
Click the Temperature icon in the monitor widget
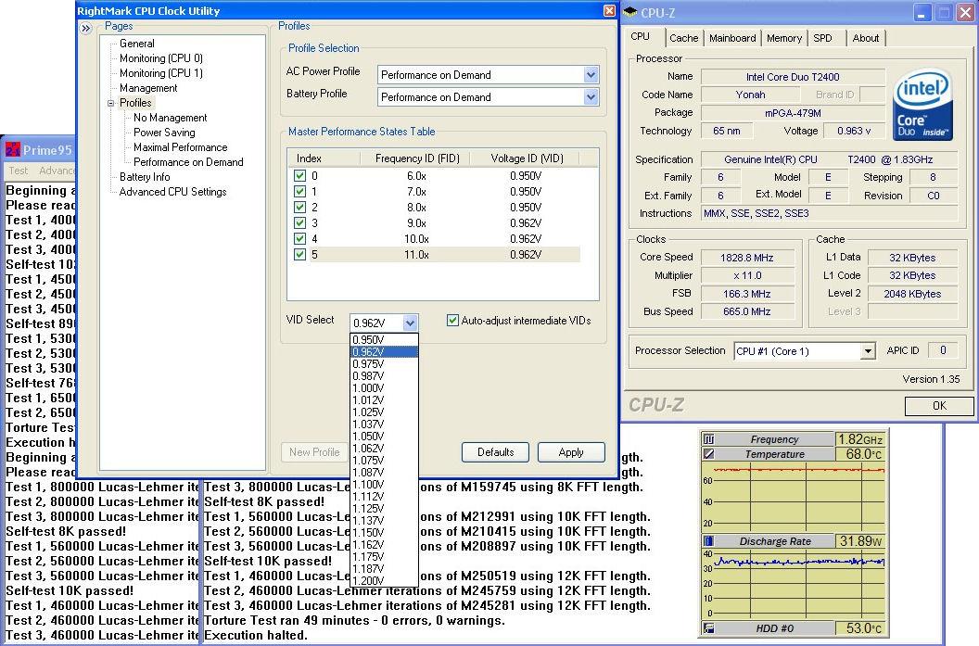click(708, 454)
